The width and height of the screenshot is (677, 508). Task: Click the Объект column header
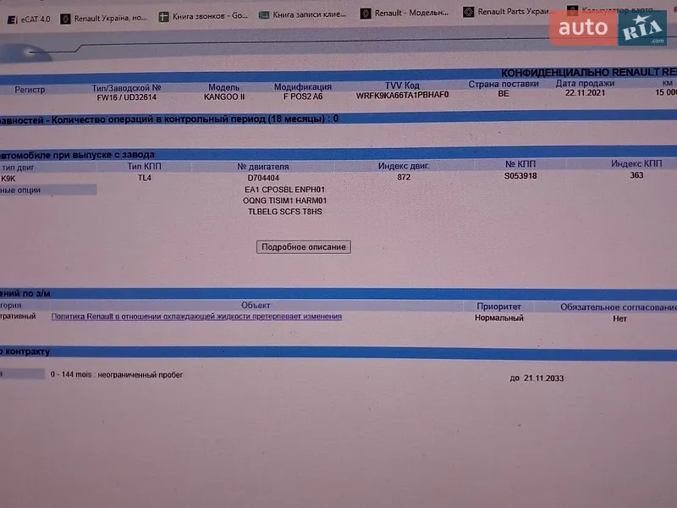click(256, 306)
